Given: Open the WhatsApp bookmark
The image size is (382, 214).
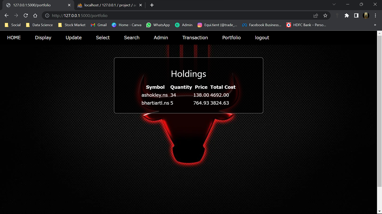Looking at the screenshot, I should point(158,25).
